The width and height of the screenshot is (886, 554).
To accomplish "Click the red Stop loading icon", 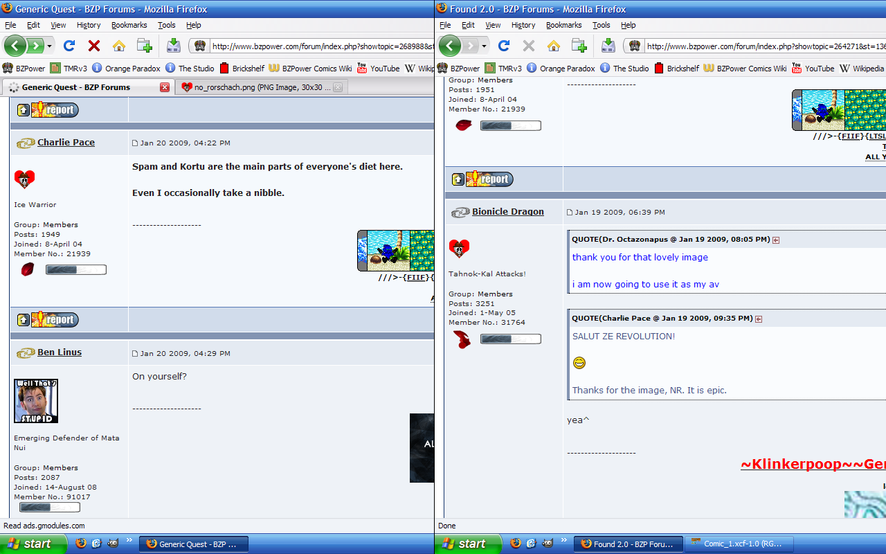I will 93,46.
